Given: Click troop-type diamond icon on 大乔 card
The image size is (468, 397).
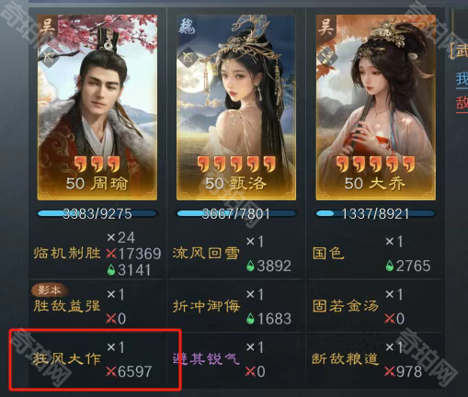Looking at the screenshot, I should [326, 57].
